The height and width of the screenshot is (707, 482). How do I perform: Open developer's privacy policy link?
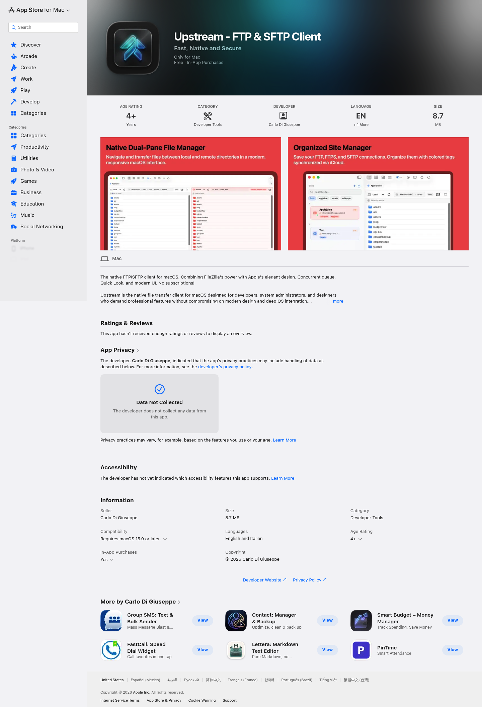(225, 367)
